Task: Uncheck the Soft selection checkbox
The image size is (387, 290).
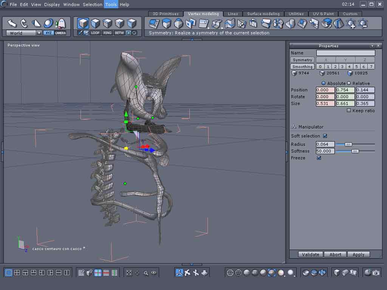Action: tap(325, 136)
